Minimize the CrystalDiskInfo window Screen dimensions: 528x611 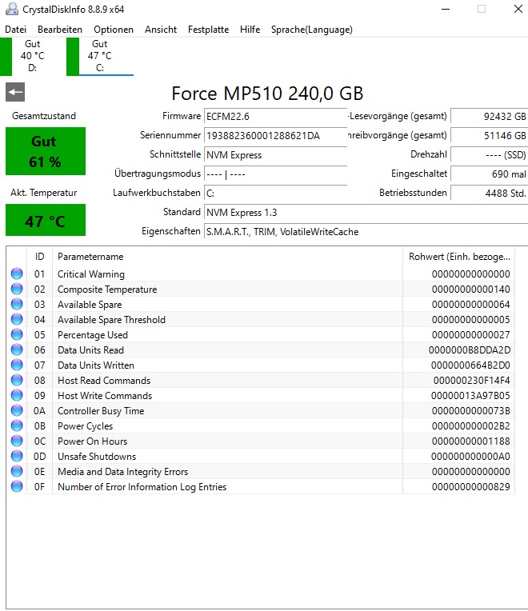point(446,9)
